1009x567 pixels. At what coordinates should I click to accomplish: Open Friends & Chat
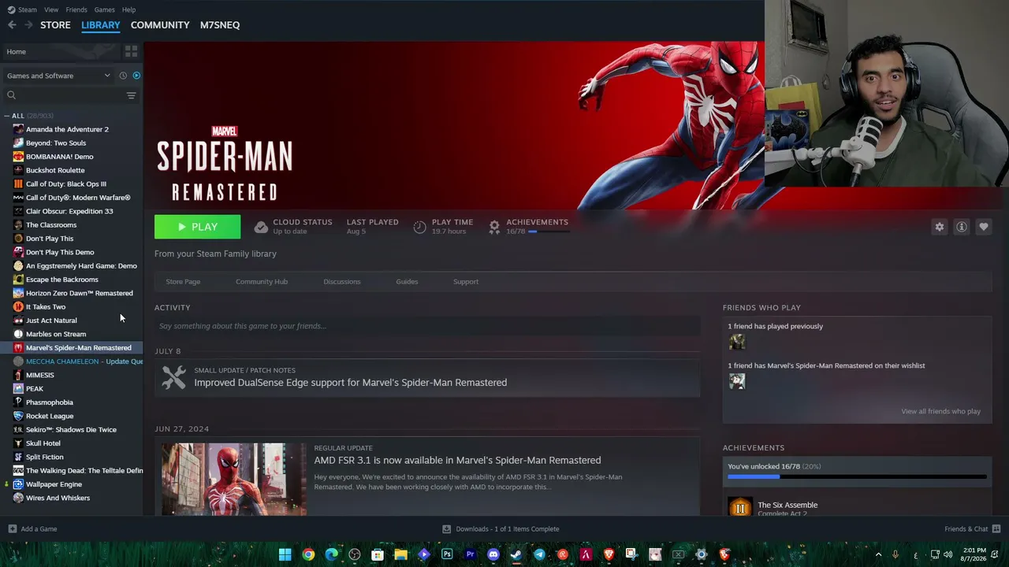click(973, 529)
